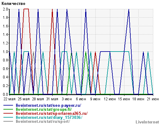
Task: Click the ru/sport legend link
Action: (43, 121)
